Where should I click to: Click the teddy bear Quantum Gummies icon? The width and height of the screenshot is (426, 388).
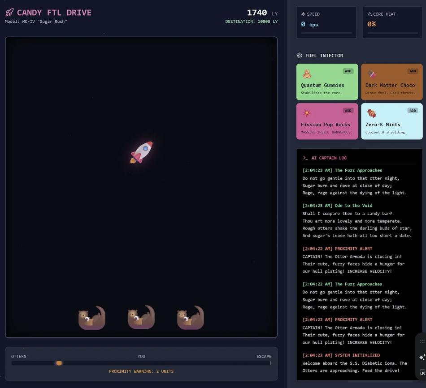coord(307,73)
